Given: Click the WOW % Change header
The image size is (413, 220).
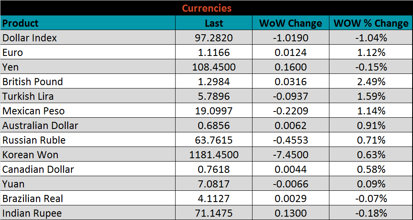Looking at the screenshot, I should [371, 23].
